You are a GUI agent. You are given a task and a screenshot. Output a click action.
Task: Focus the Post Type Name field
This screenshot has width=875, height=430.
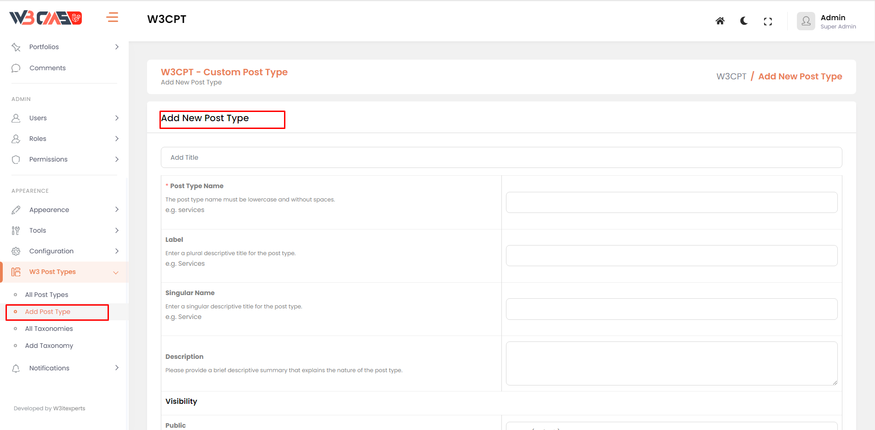tap(671, 202)
